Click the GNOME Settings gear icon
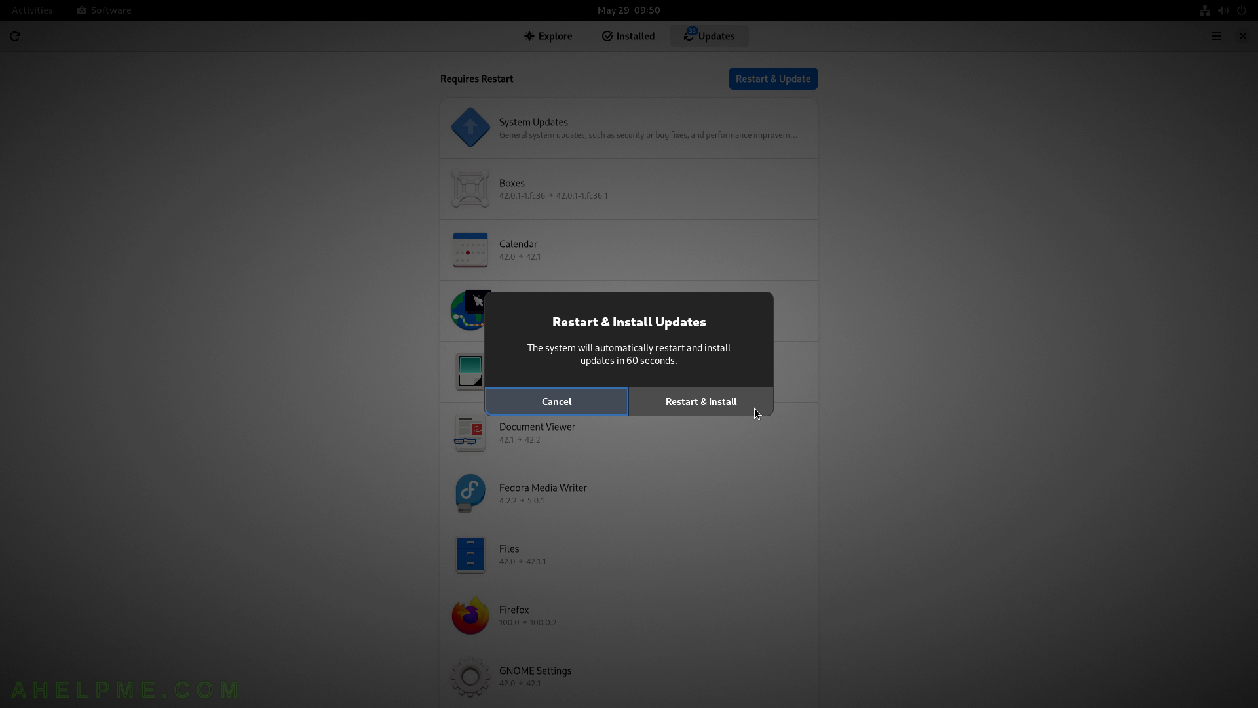1258x708 pixels. tap(470, 677)
